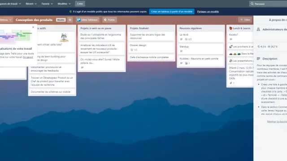Click the husky mascot image

click(64, 38)
